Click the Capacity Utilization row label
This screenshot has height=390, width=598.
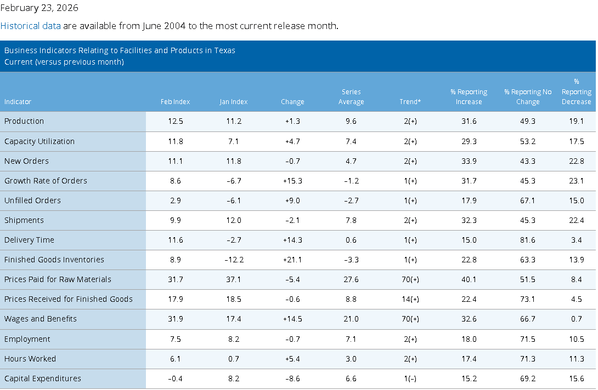tap(40, 141)
